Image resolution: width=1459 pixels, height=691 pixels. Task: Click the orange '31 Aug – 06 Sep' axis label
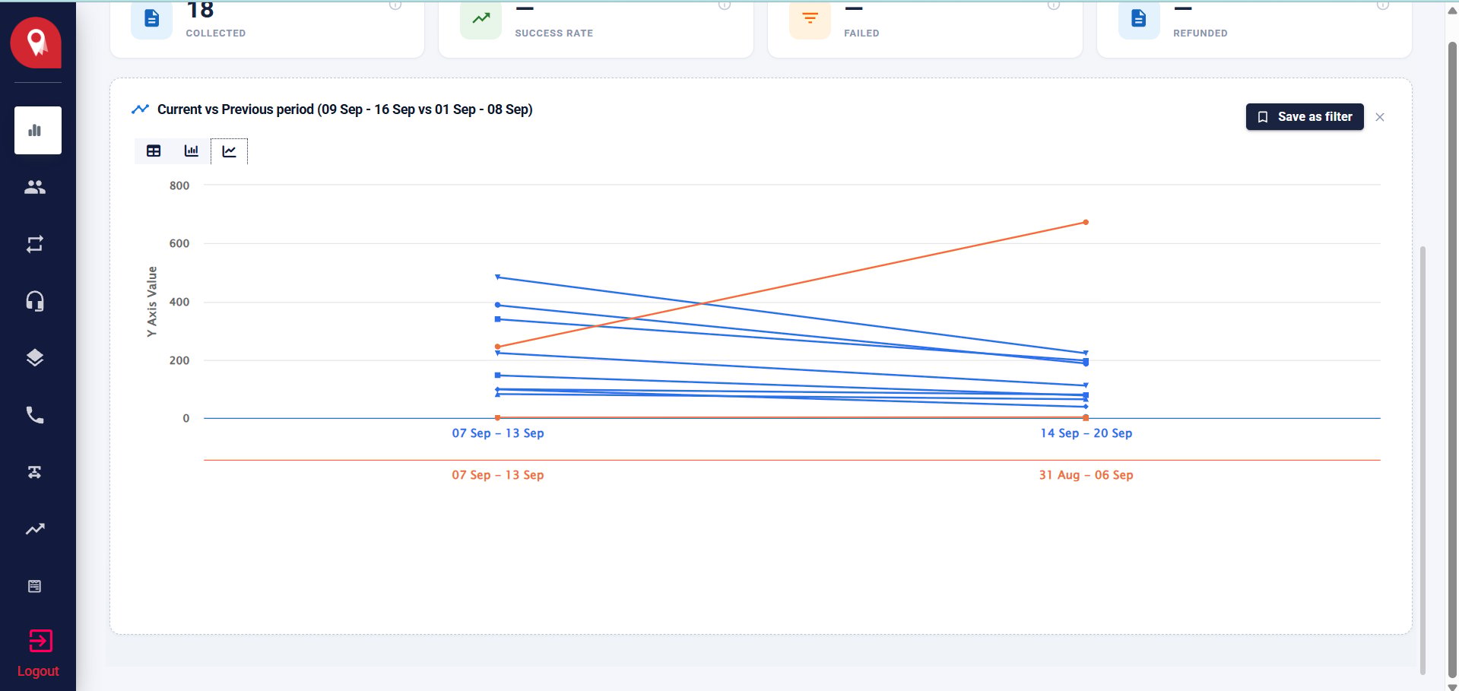point(1086,475)
